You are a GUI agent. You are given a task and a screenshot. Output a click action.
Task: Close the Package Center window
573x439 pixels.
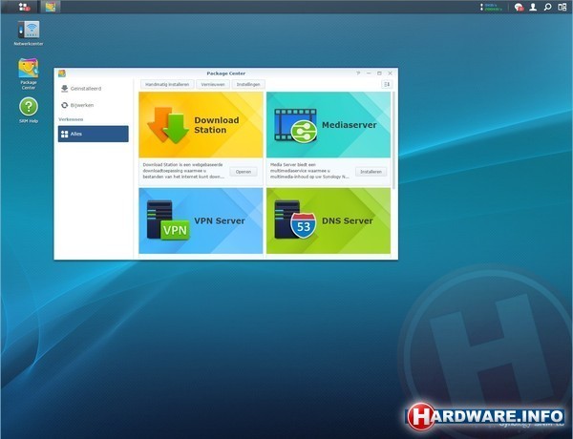pyautogui.click(x=391, y=73)
